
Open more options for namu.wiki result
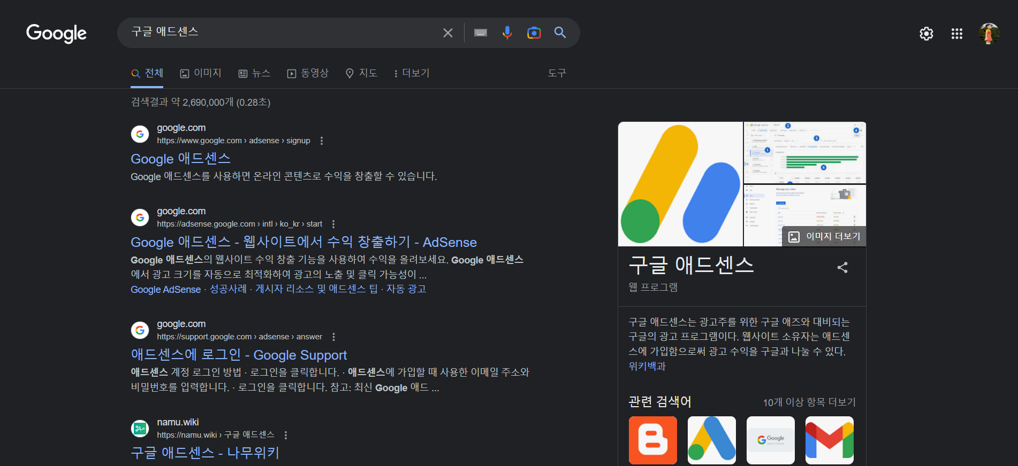[286, 435]
